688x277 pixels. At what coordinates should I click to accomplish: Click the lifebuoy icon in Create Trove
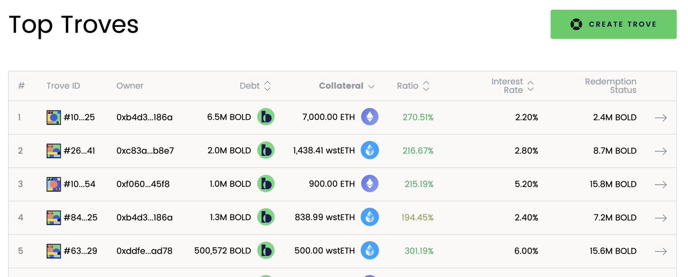click(x=576, y=24)
